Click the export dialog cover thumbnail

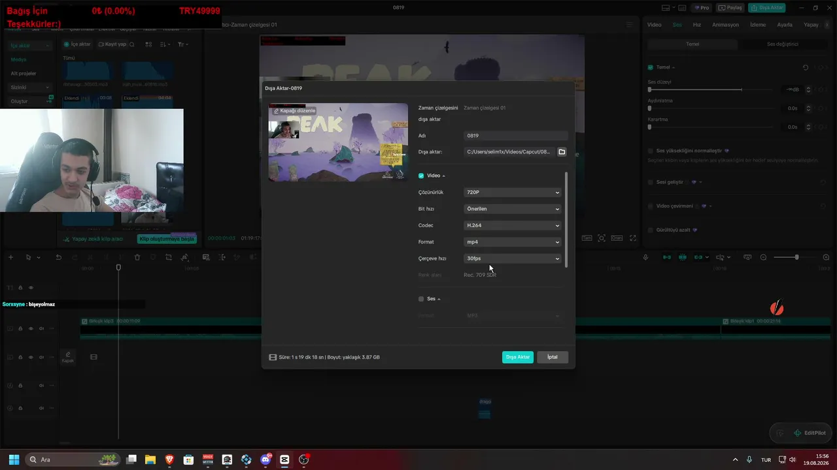point(338,142)
